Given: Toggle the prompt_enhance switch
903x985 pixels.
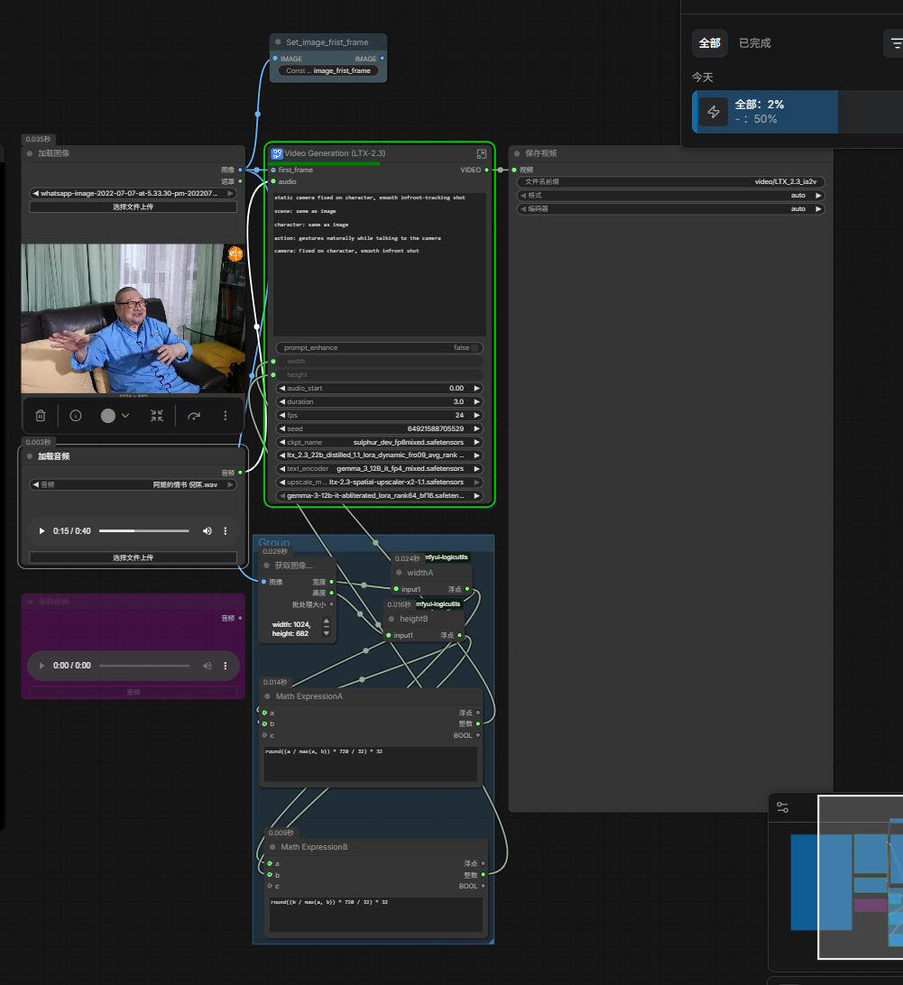Looking at the screenshot, I should point(475,347).
